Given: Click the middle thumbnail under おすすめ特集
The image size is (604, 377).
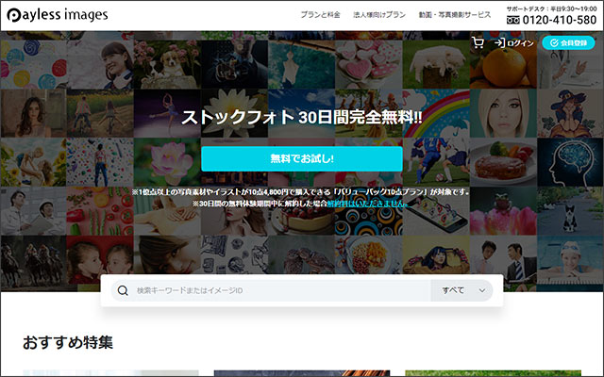Looking at the screenshot, I should (302, 373).
